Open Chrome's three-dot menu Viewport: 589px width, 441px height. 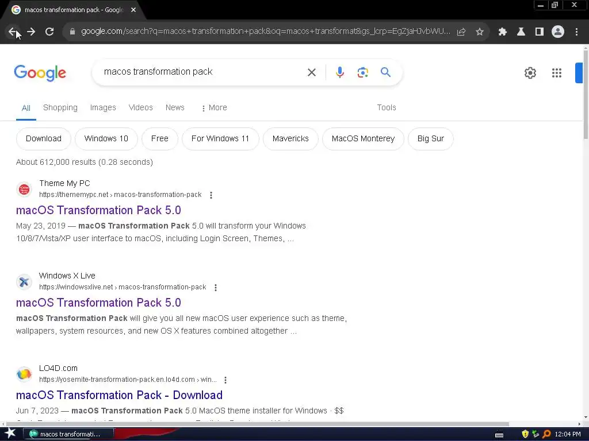pos(576,32)
